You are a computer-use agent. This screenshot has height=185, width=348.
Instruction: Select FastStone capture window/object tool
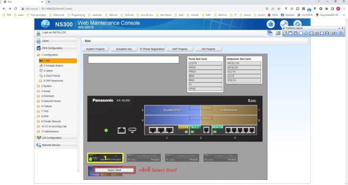click(296, 33)
